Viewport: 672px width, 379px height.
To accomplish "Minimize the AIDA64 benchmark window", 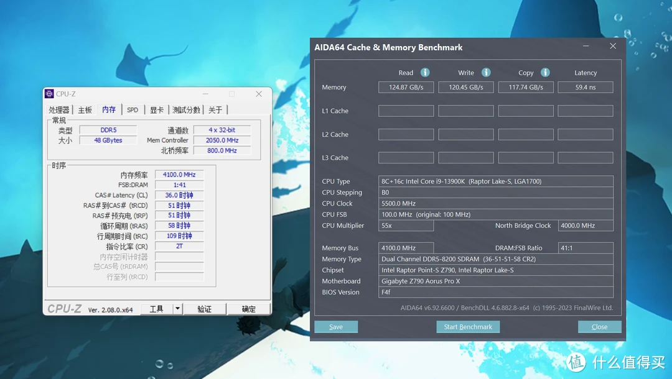I will (586, 47).
